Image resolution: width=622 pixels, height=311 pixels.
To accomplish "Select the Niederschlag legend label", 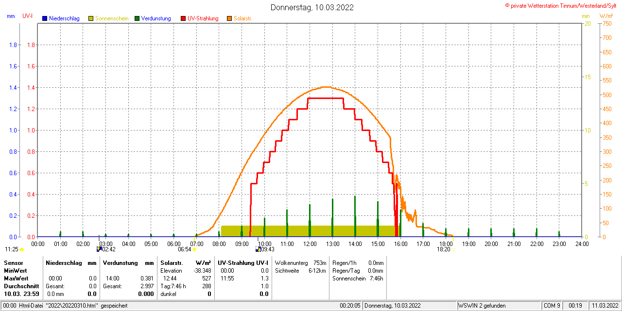I will [64, 18].
